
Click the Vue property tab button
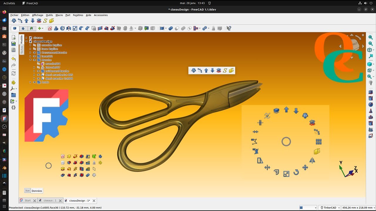point(27,190)
